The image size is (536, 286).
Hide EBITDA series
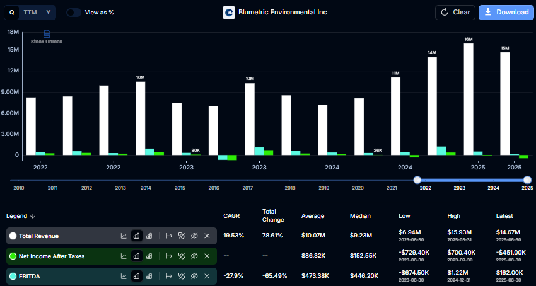click(194, 276)
